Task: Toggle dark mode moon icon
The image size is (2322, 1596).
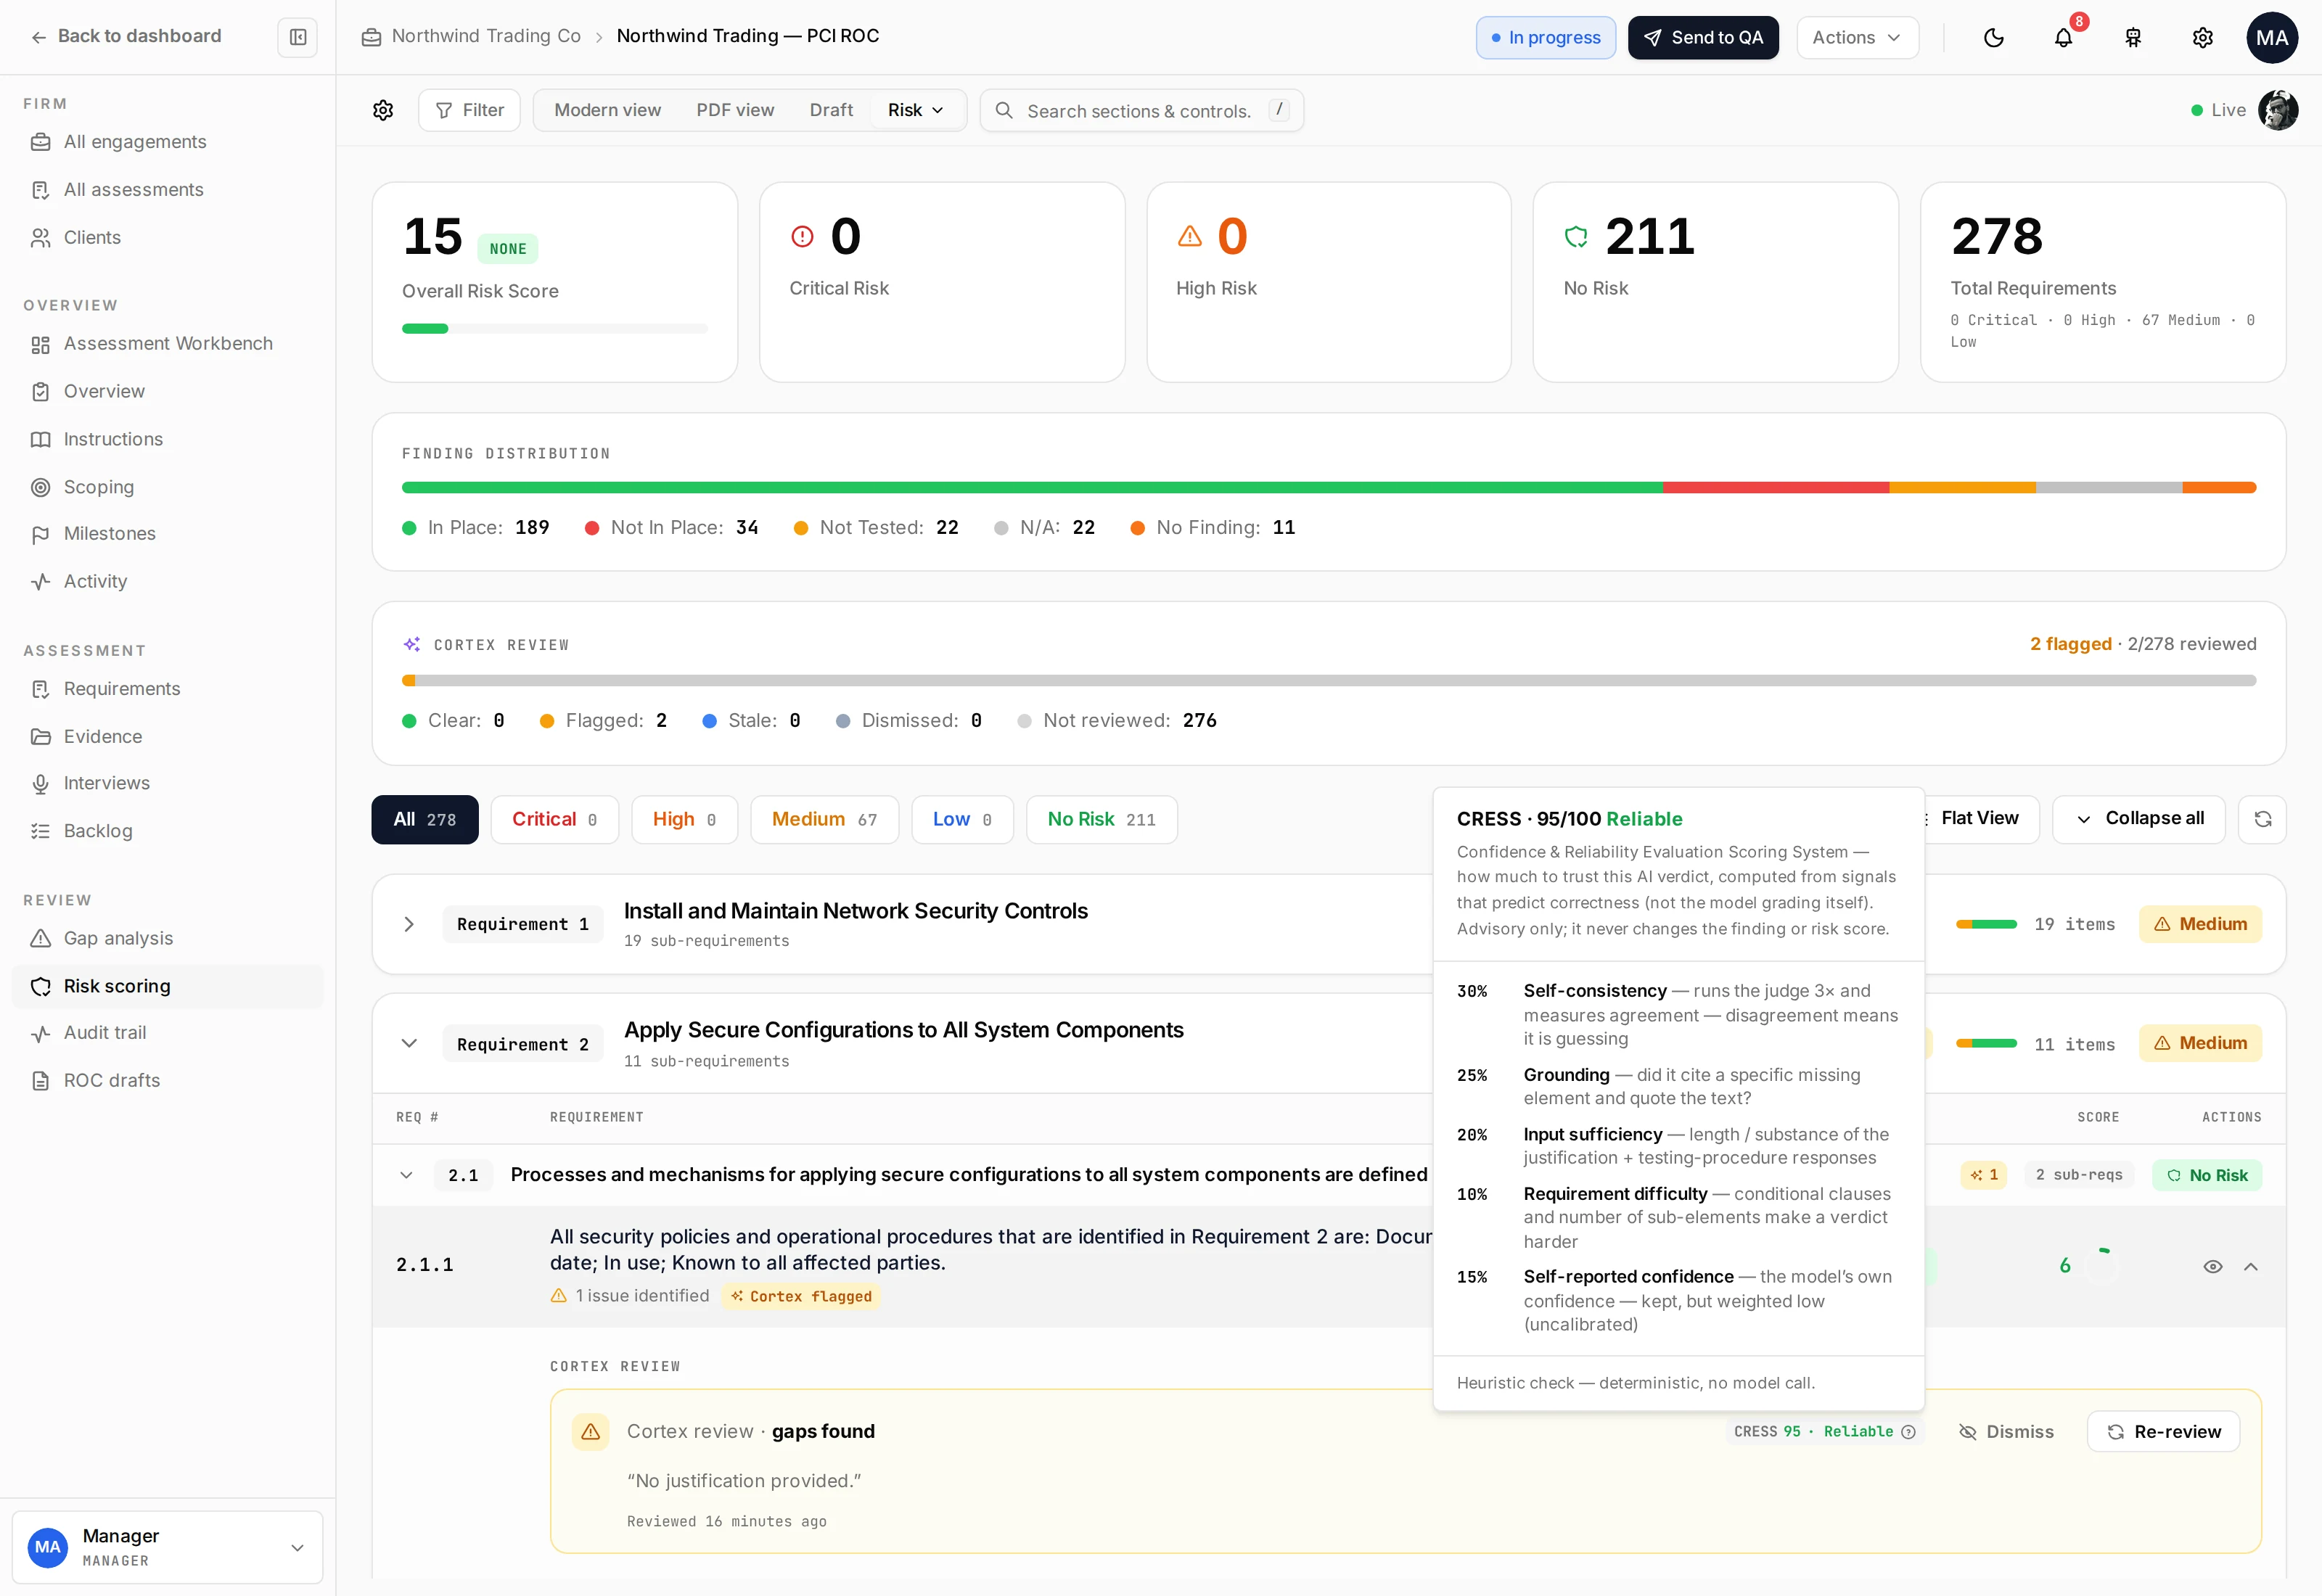Action: [x=1993, y=38]
